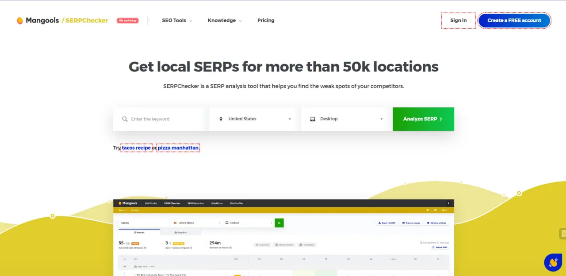Image resolution: width=566 pixels, height=276 pixels.
Task: Click the 'SERPChecker is a SERP analysis tool' subtitle
Action: pos(283,86)
